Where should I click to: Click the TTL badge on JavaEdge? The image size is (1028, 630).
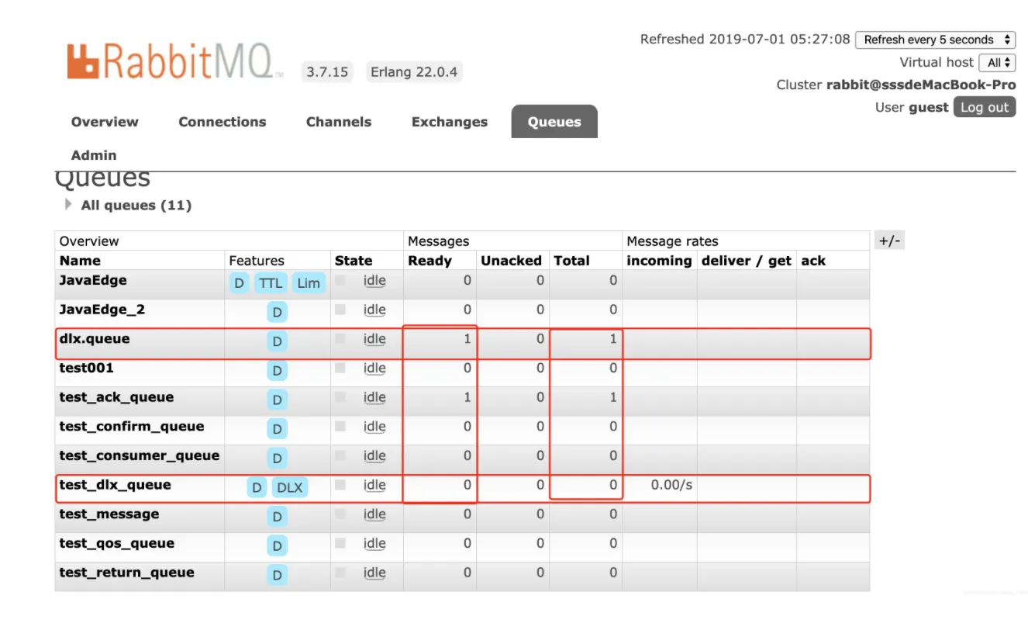click(x=271, y=283)
